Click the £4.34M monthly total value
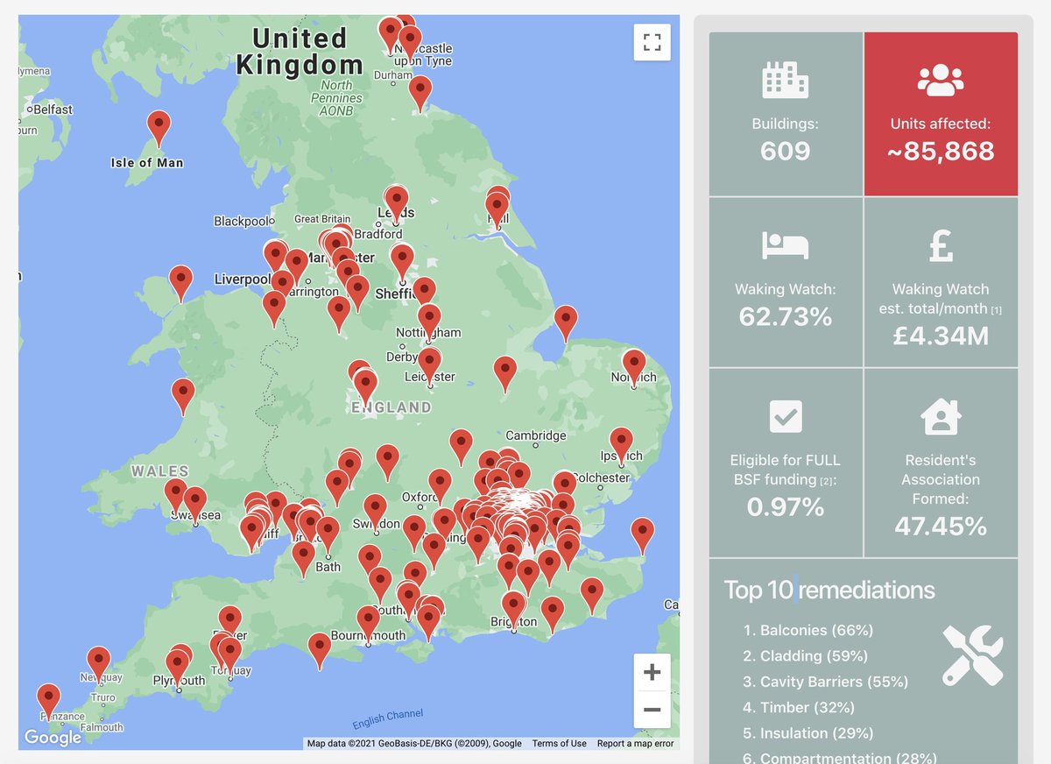 coord(941,336)
